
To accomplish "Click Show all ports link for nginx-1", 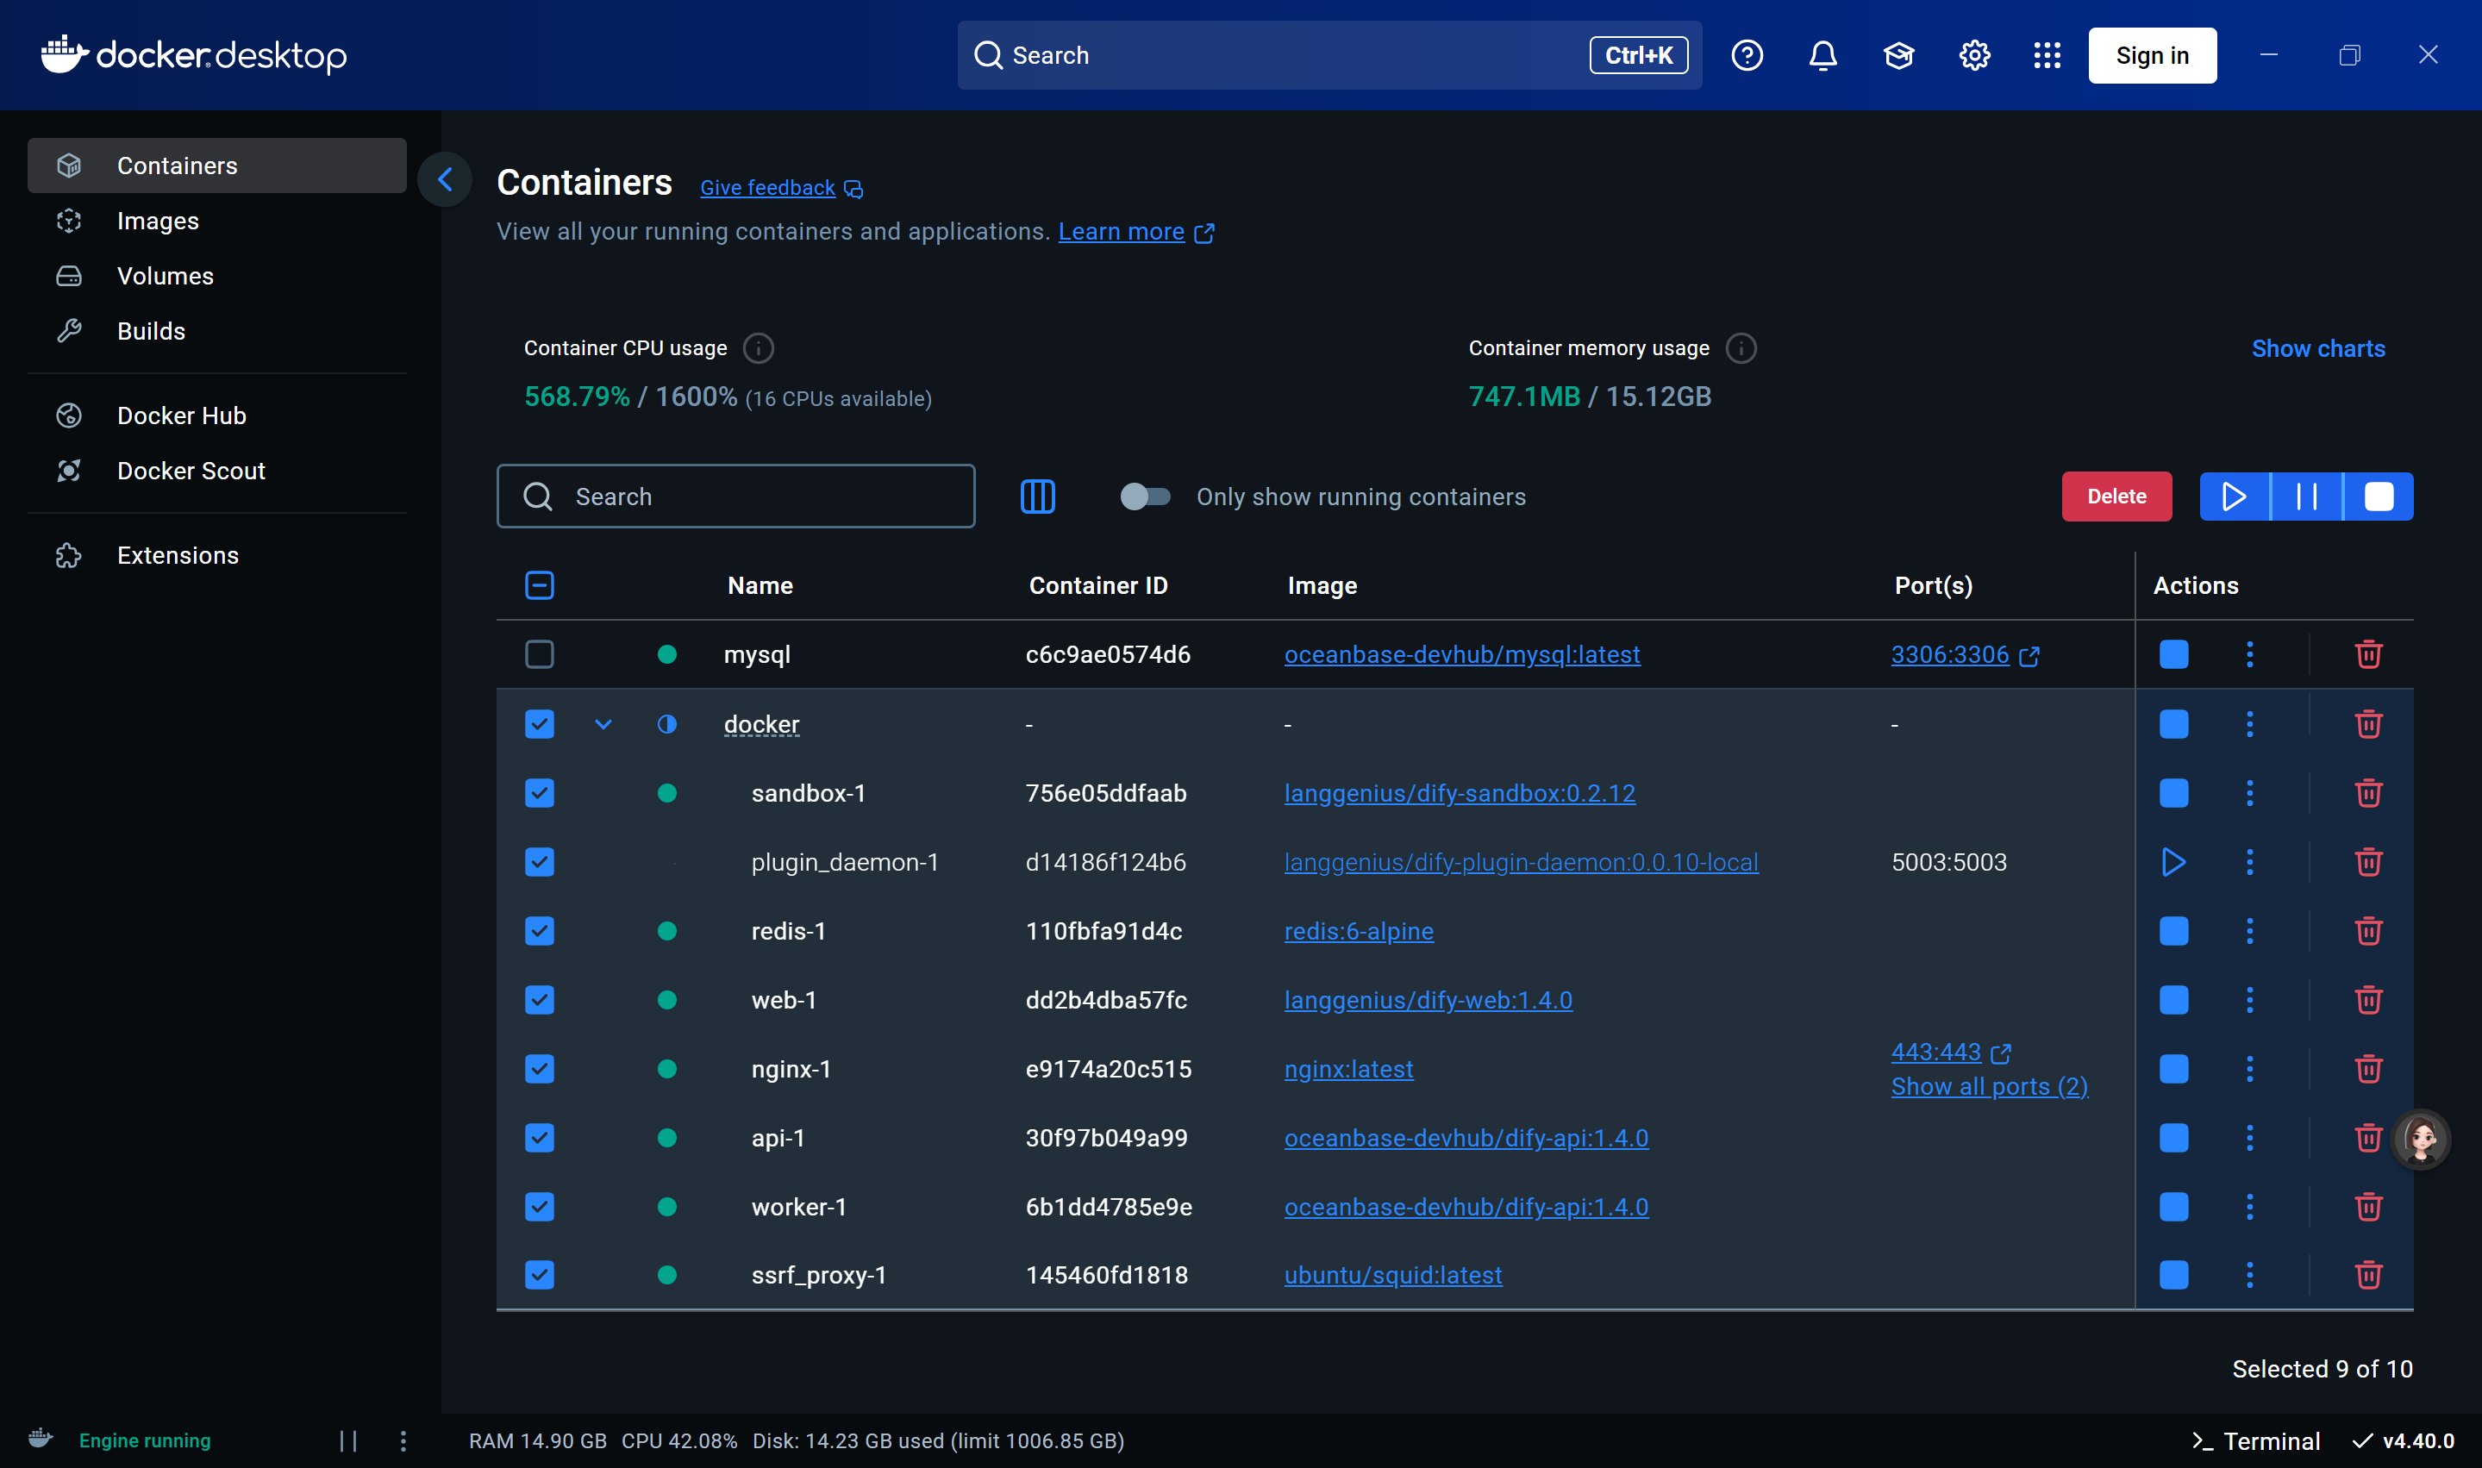I will point(1988,1086).
